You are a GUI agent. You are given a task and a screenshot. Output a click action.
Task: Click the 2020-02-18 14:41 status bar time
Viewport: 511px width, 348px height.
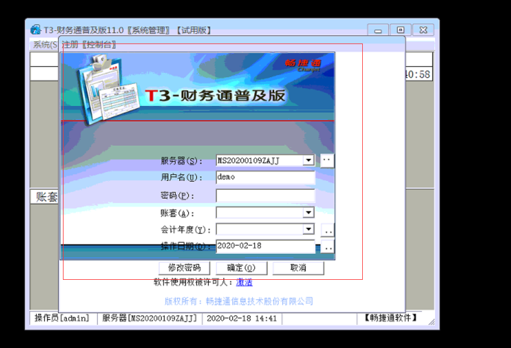click(242, 319)
